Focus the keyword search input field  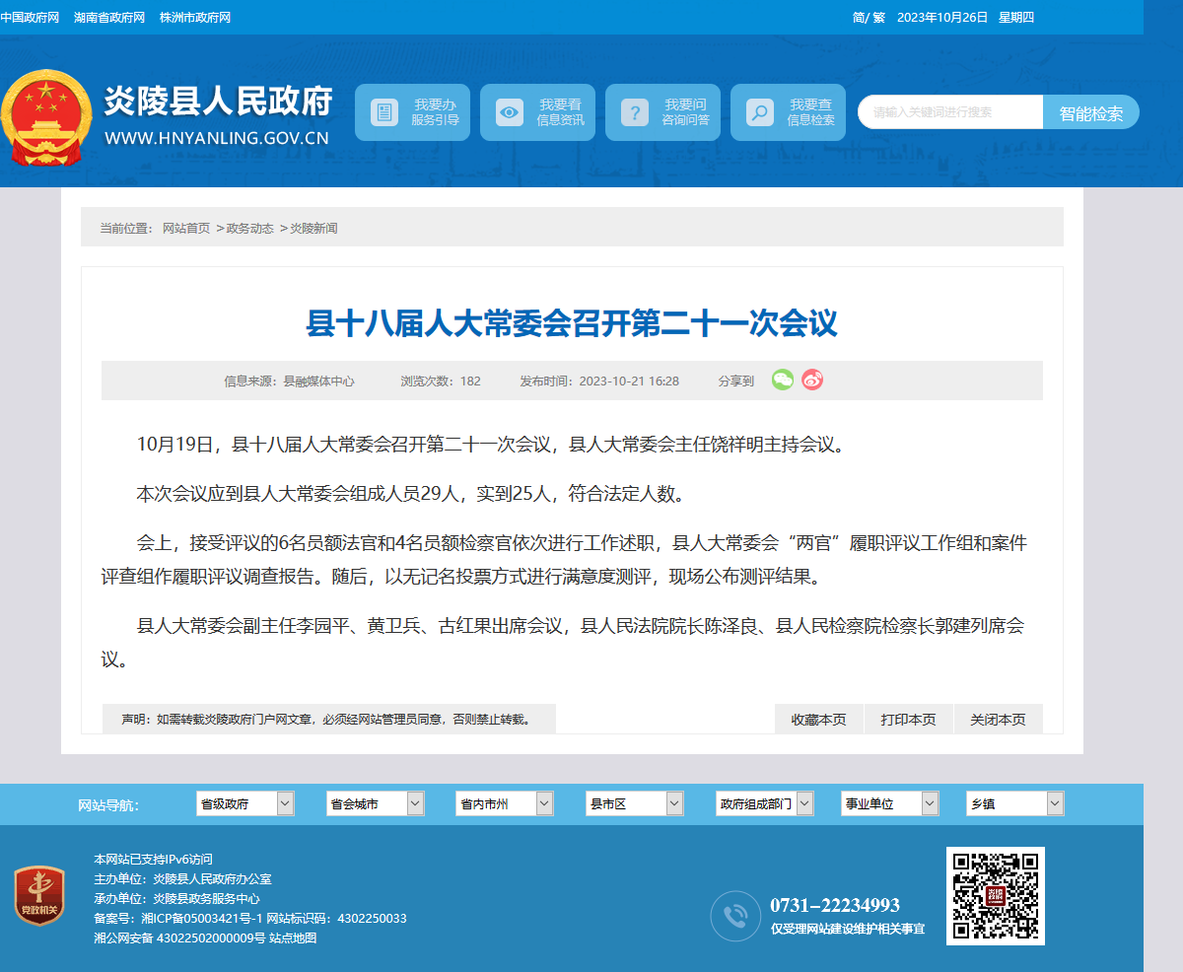tap(951, 112)
